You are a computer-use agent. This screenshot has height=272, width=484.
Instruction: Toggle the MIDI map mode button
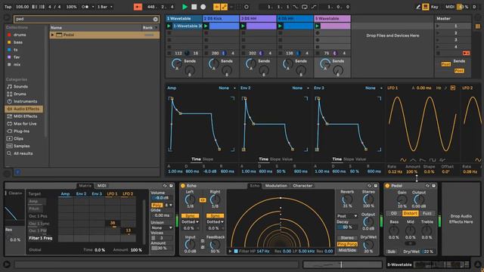click(x=450, y=7)
